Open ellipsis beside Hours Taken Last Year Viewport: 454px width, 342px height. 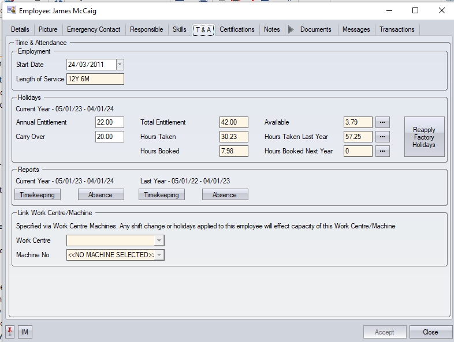pyautogui.click(x=382, y=137)
